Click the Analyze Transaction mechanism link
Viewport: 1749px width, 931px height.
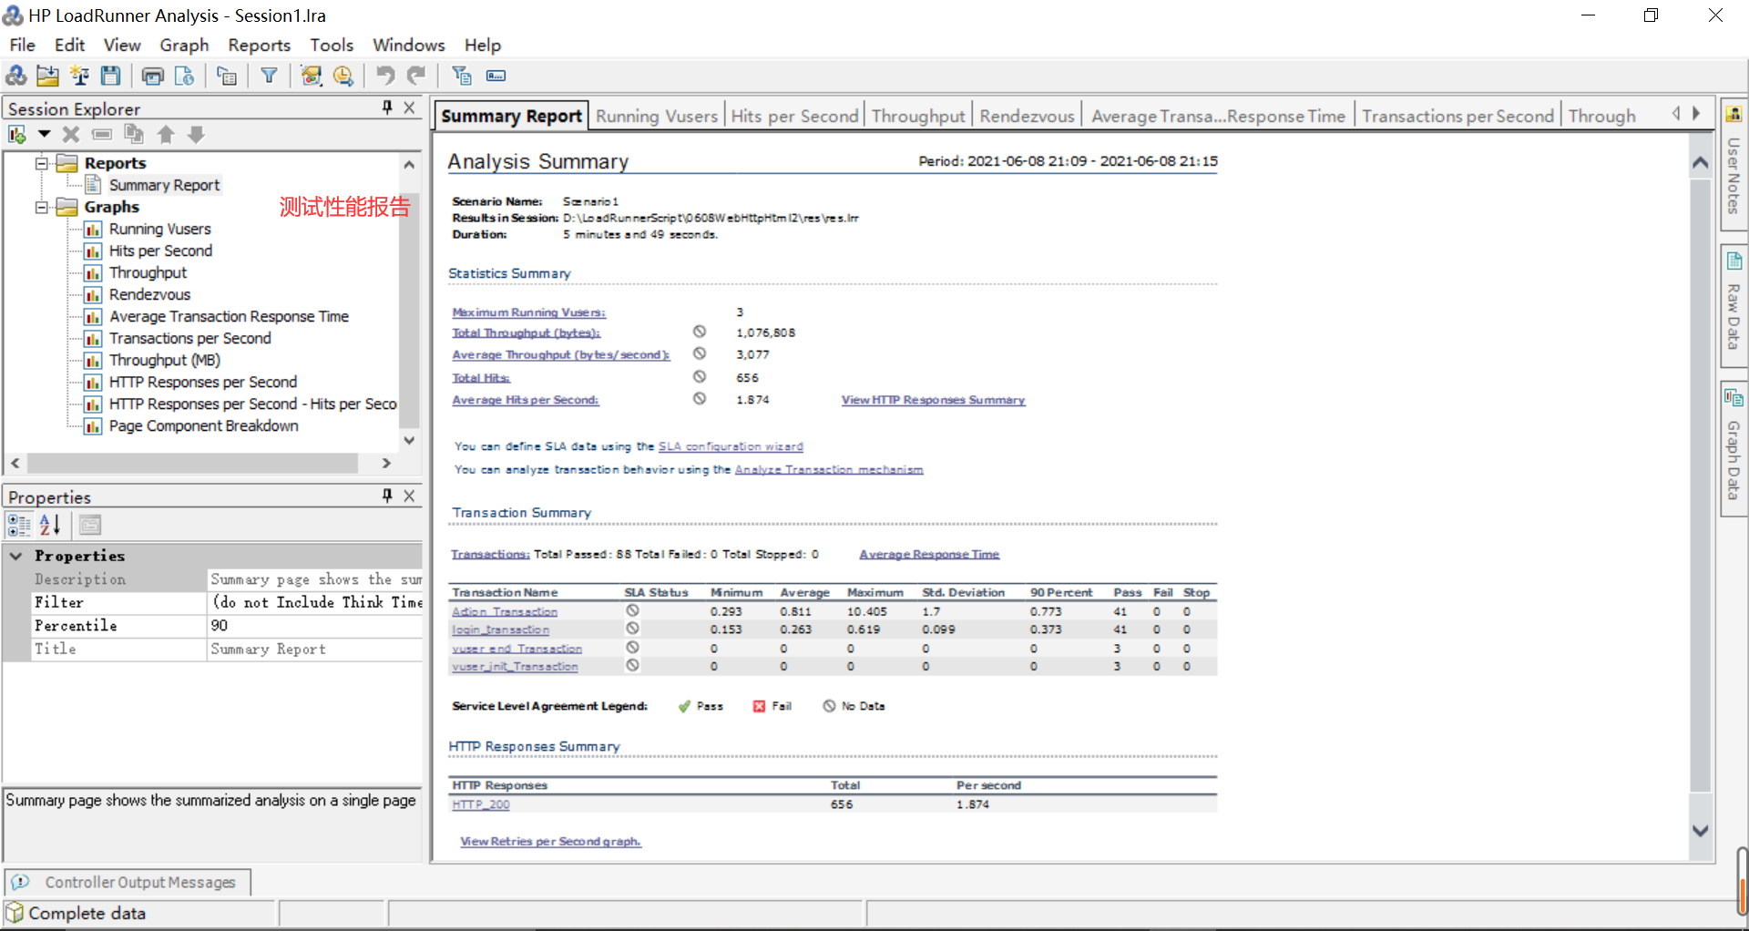tap(829, 469)
